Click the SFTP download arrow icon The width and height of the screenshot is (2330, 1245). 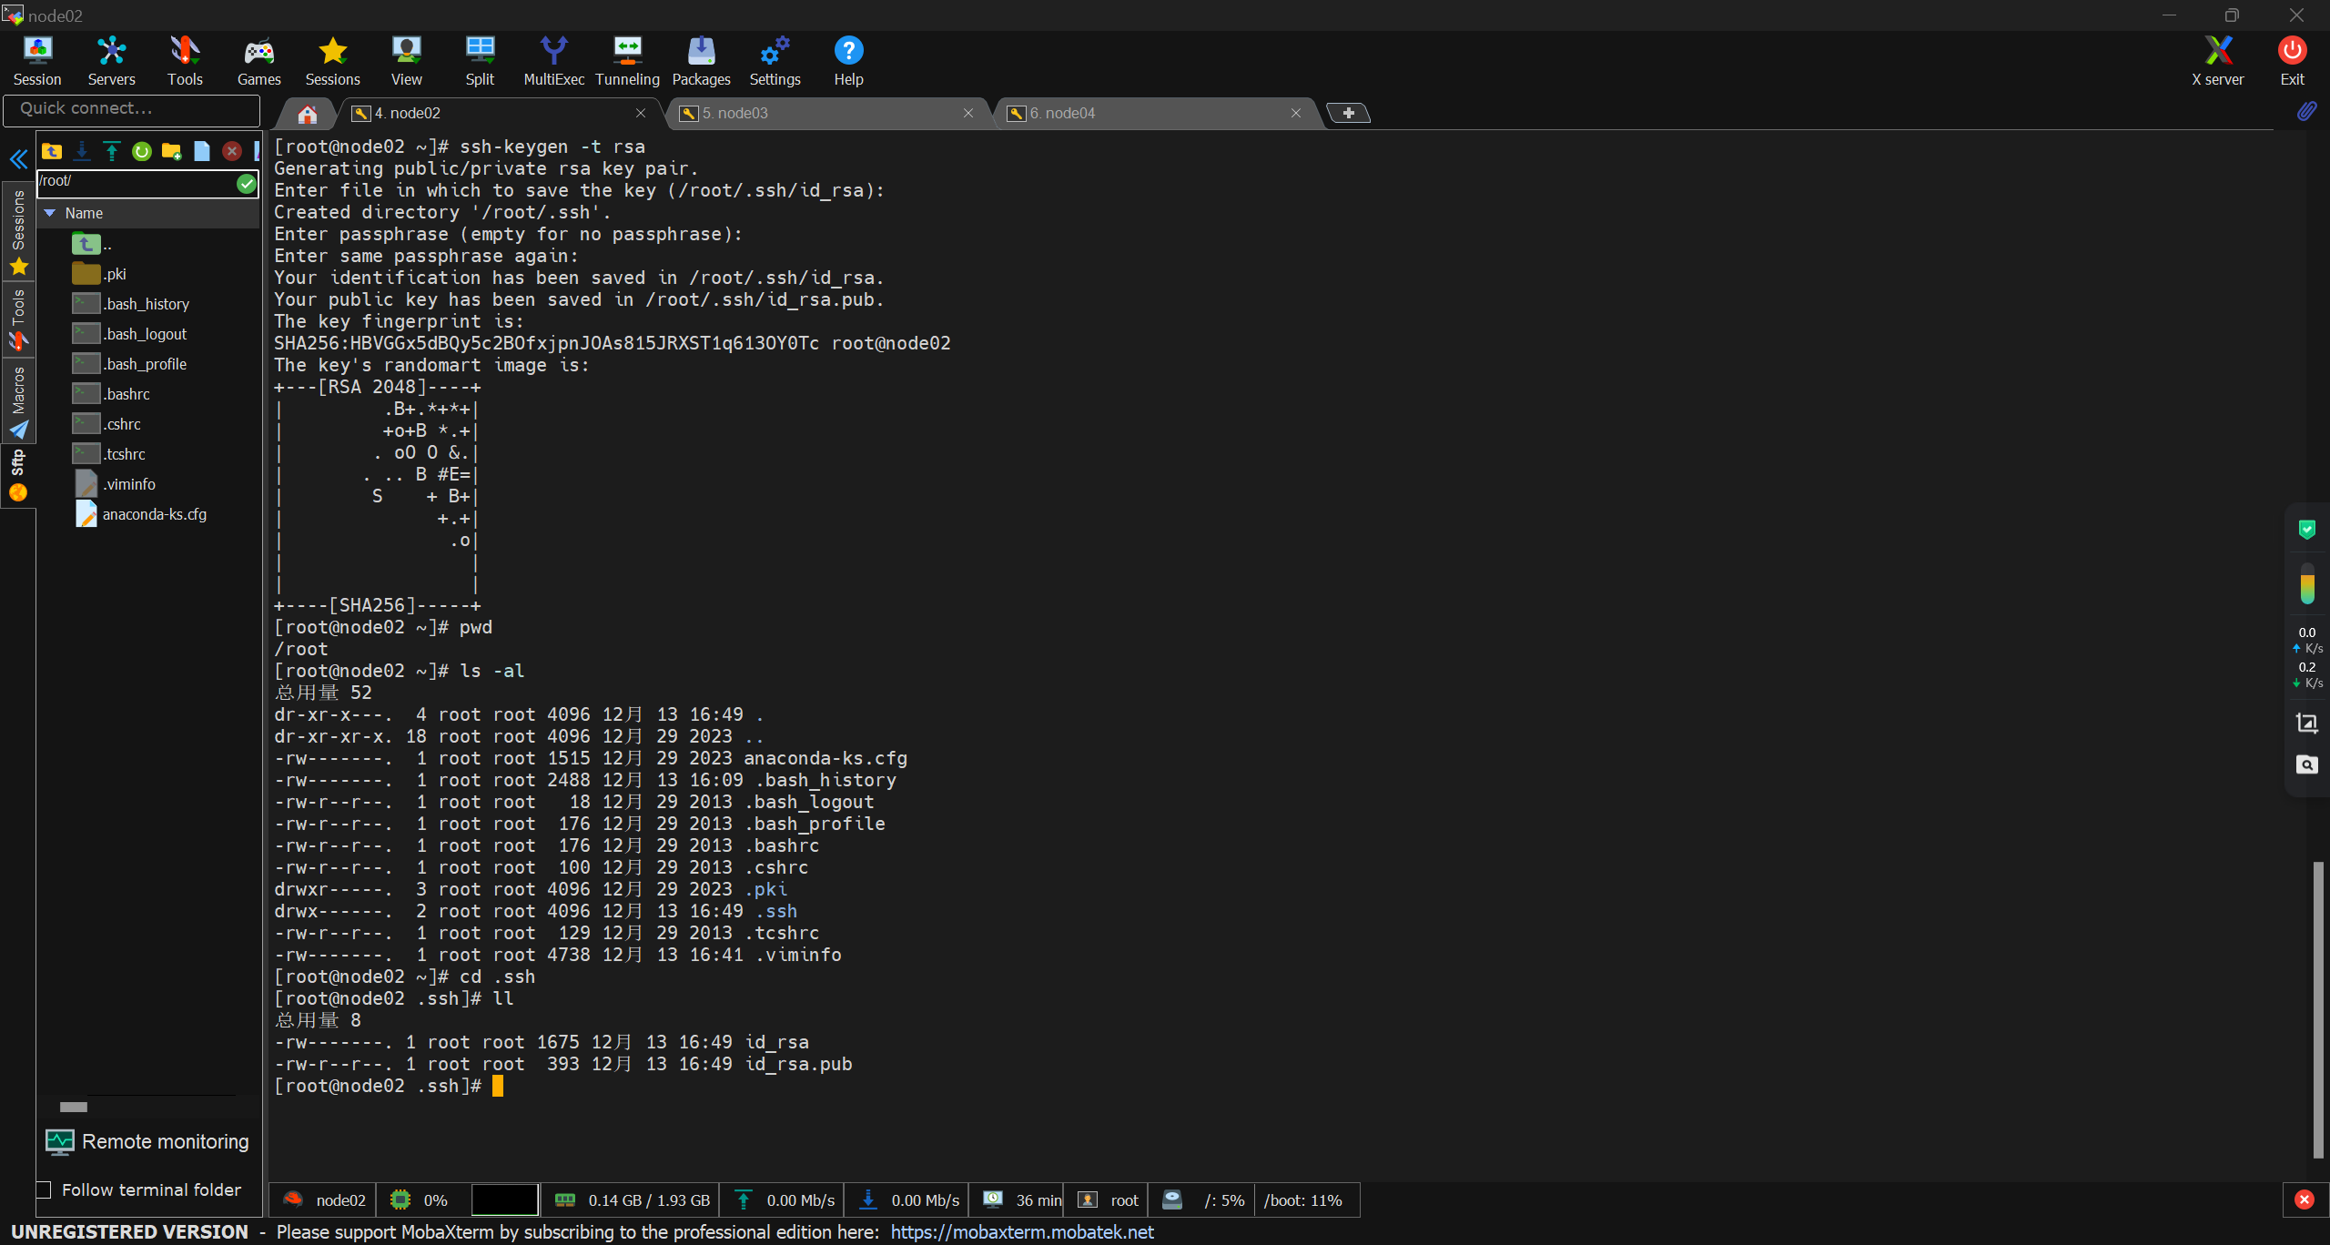click(x=82, y=151)
